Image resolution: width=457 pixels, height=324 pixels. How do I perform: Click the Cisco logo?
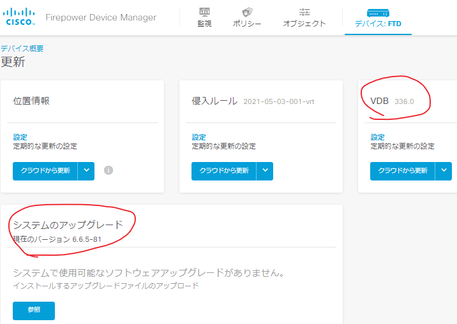tap(19, 17)
